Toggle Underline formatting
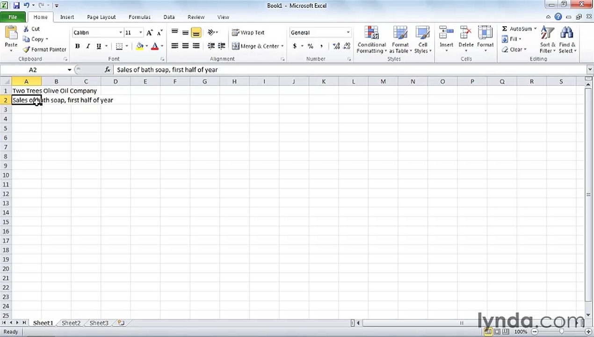594x337 pixels. click(x=99, y=46)
